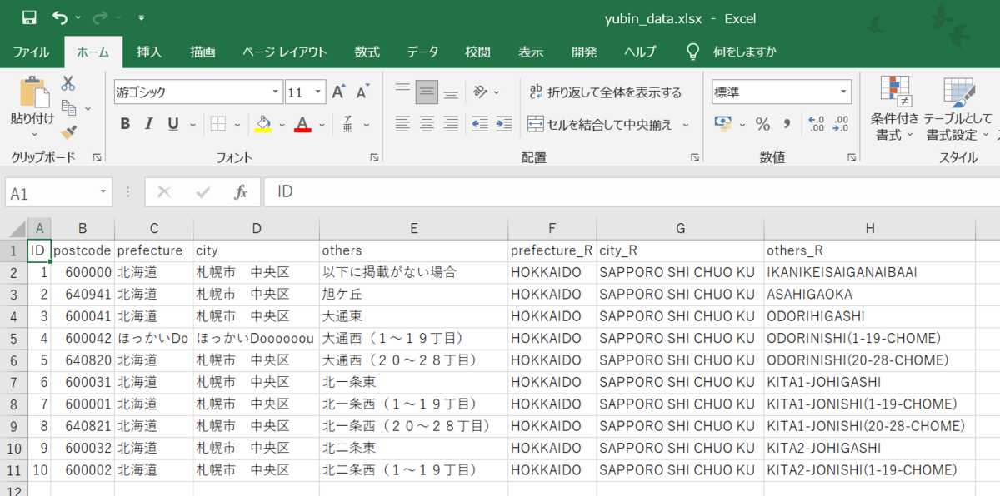Switch to the ページ レイアウト tab
Image resolution: width=1000 pixels, height=496 pixels.
[x=284, y=52]
